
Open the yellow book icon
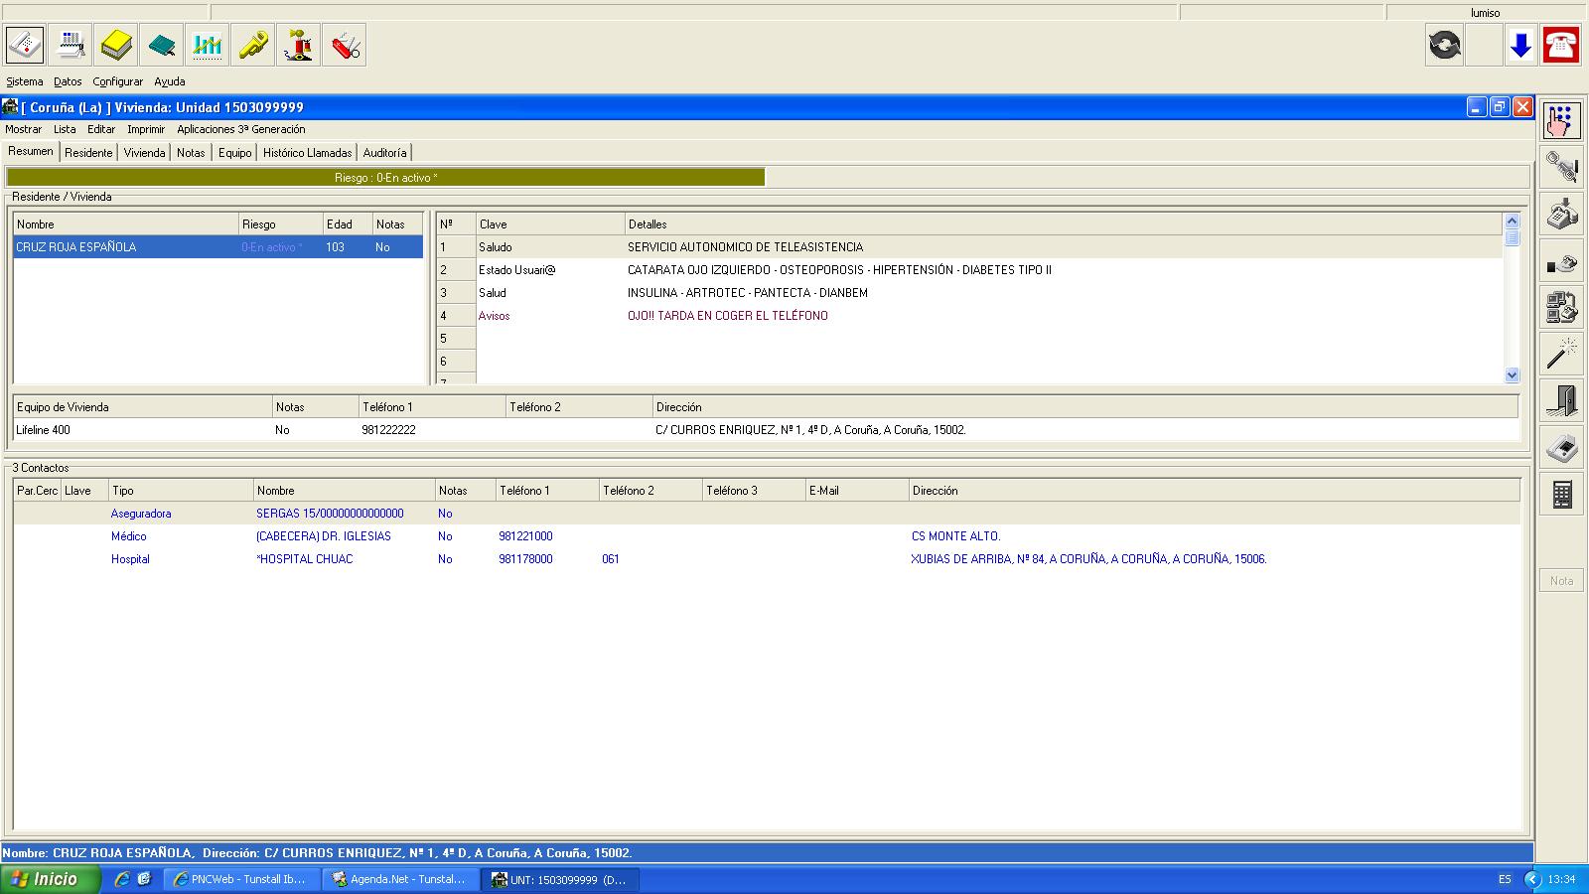[x=116, y=46]
